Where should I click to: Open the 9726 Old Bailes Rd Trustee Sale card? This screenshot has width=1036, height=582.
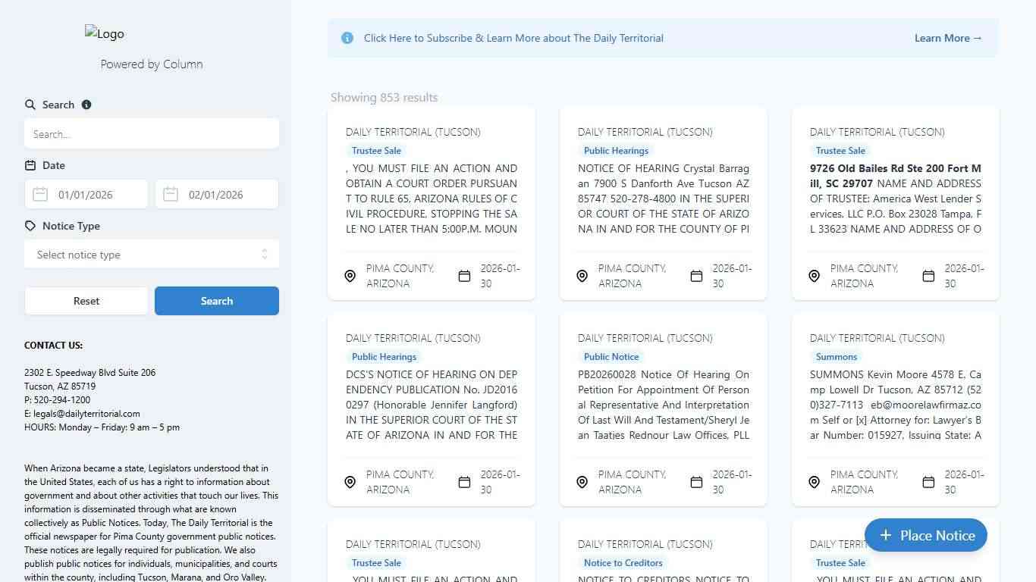pyautogui.click(x=895, y=199)
